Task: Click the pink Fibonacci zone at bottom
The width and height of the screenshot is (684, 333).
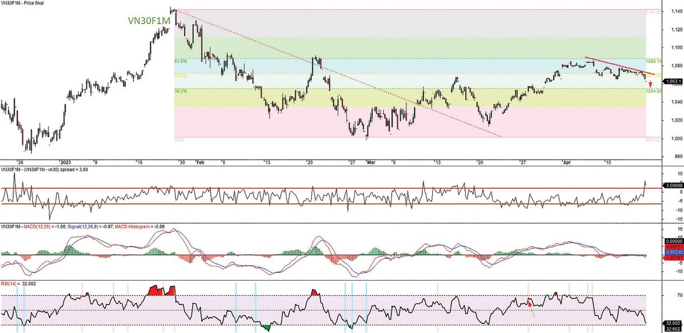Action: click(399, 122)
